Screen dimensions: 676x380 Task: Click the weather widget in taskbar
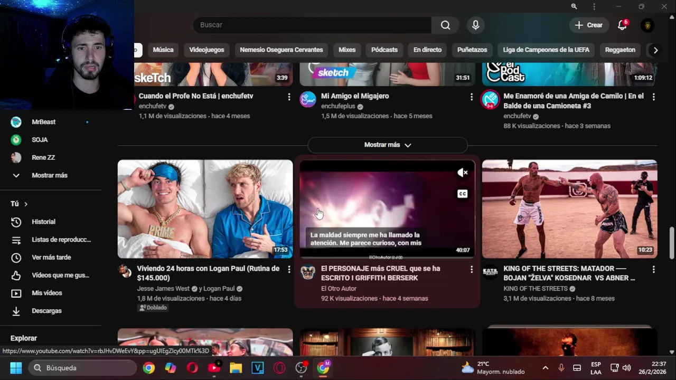493,368
